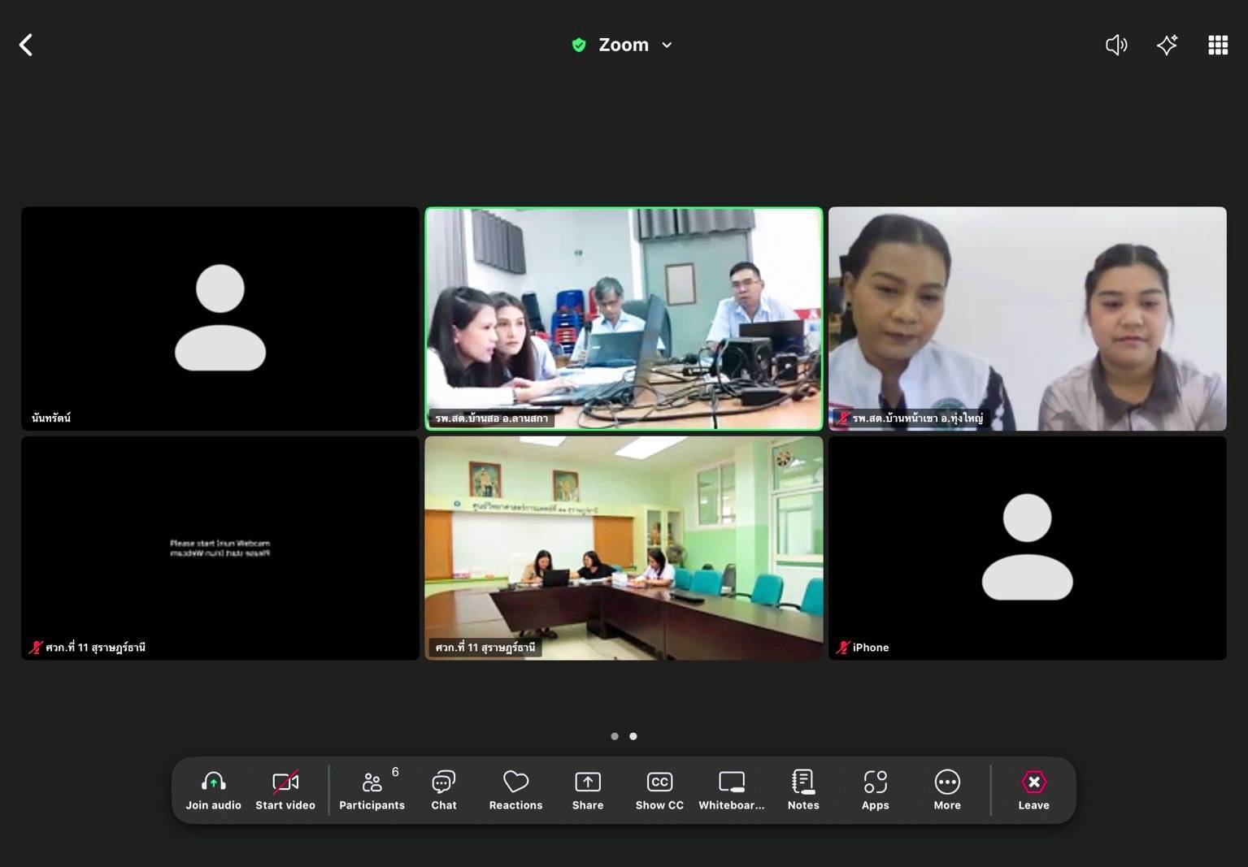The height and width of the screenshot is (867, 1248).
Task: Toggle Show CC closed captions
Action: [659, 790]
